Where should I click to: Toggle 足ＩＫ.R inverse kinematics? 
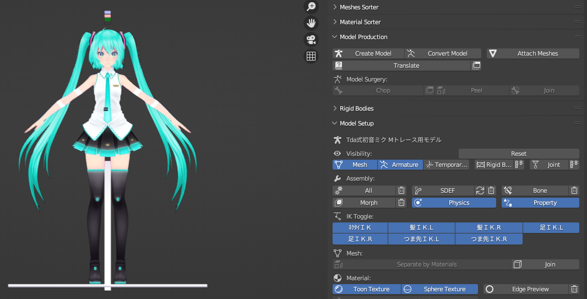coord(360,239)
